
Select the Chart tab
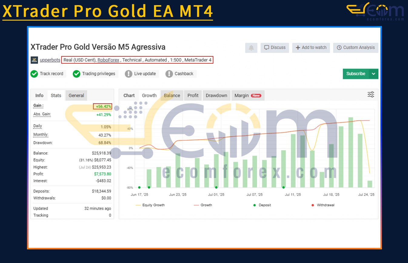tap(129, 95)
